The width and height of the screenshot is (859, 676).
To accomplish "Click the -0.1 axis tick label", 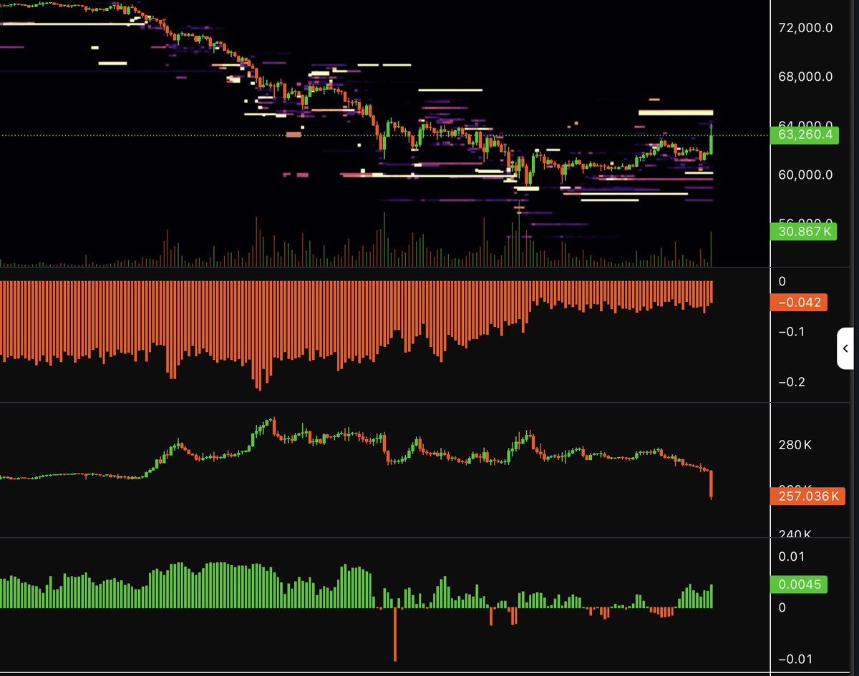I will [x=792, y=332].
